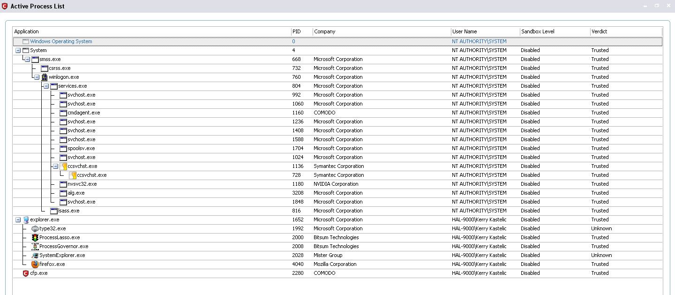Image resolution: width=675 pixels, height=295 pixels.
Task: Collapse the ccsvchst.exe PID 1136 node
Action: pyautogui.click(x=55, y=166)
